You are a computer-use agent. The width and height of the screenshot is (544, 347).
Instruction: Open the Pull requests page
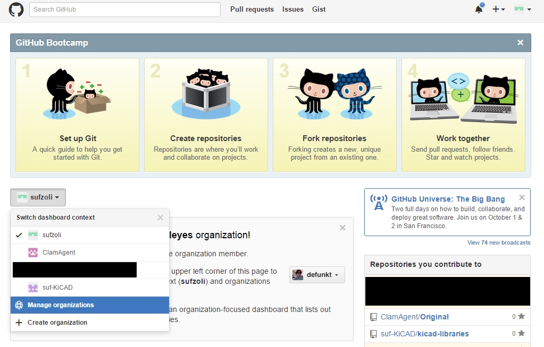coord(252,9)
